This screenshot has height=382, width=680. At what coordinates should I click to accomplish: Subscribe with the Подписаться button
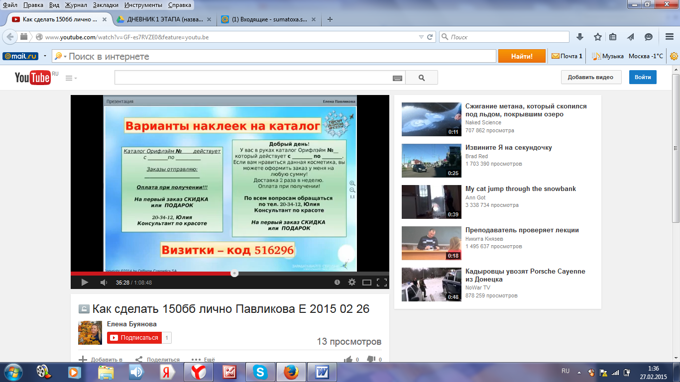[134, 338]
